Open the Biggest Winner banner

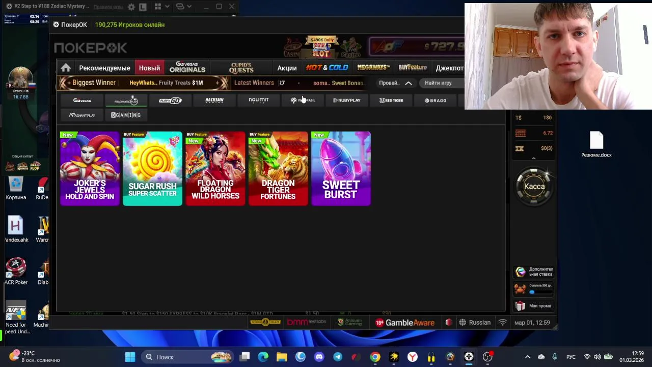144,83
